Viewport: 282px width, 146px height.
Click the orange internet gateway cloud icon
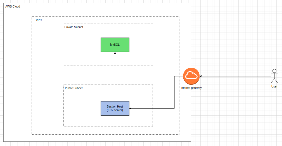click(x=191, y=76)
